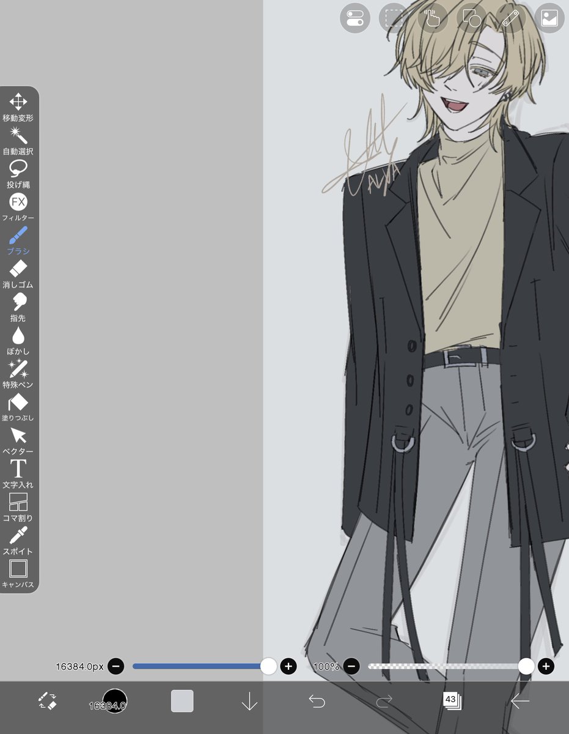The width and height of the screenshot is (569, 734).
Task: Switch between brush and eraser
Action: tap(47, 701)
